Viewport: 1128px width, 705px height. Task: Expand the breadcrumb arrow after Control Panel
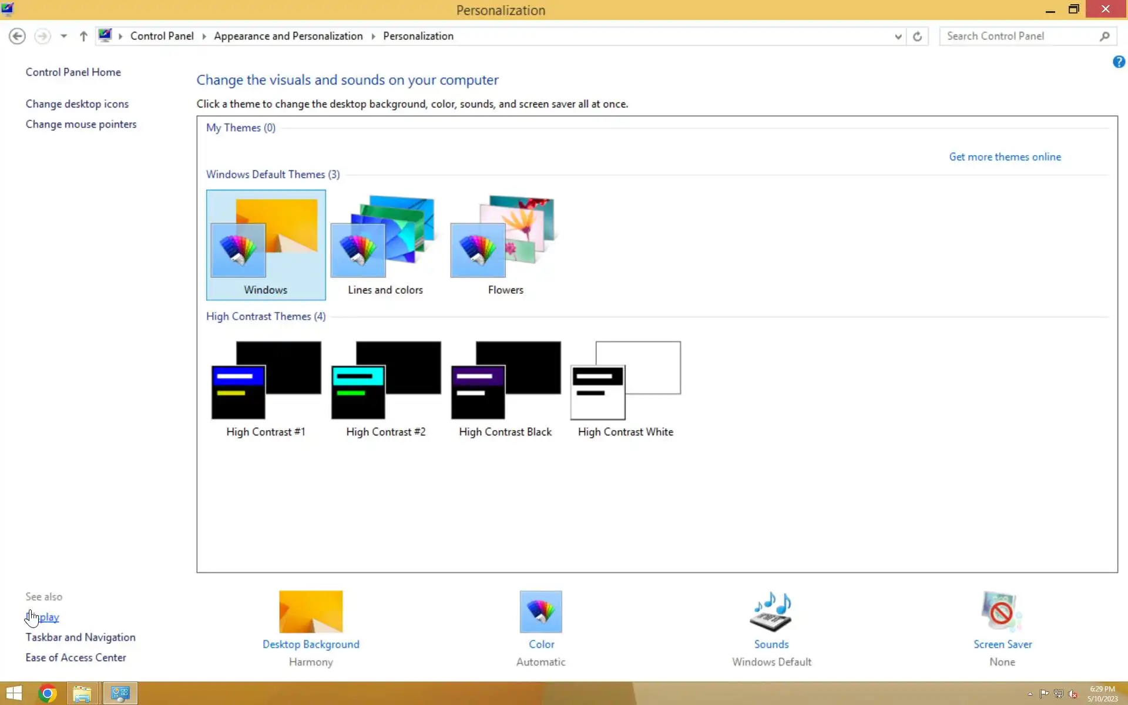204,36
